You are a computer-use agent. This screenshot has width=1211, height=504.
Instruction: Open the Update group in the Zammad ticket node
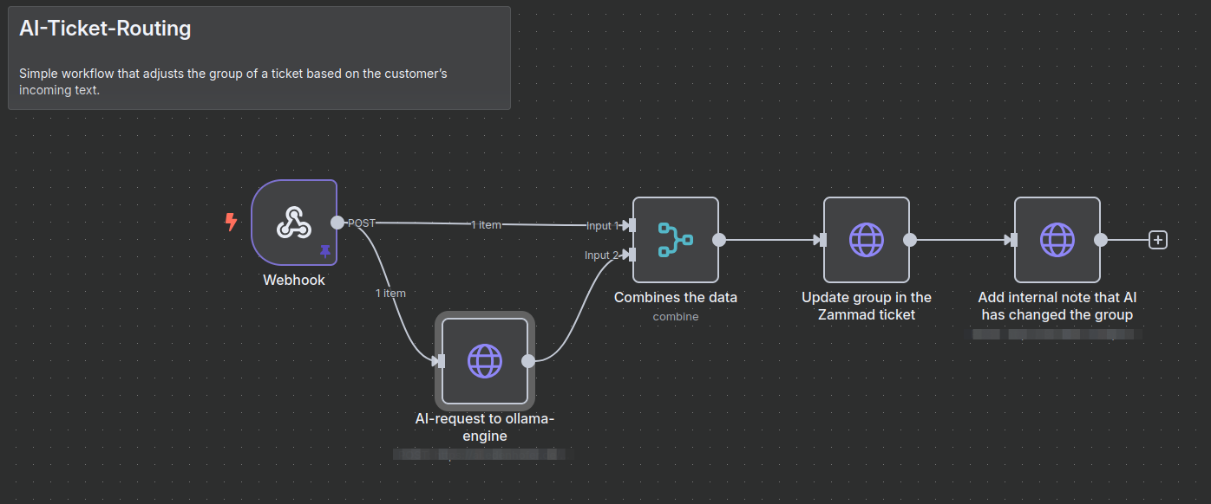(866, 239)
